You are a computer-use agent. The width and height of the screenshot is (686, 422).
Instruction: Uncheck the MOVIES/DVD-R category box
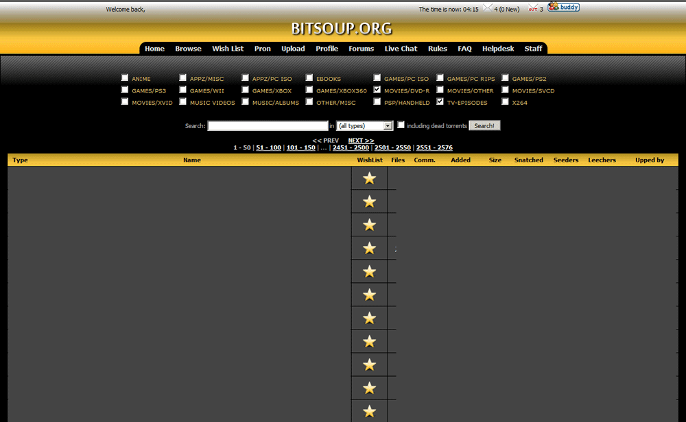tap(377, 90)
